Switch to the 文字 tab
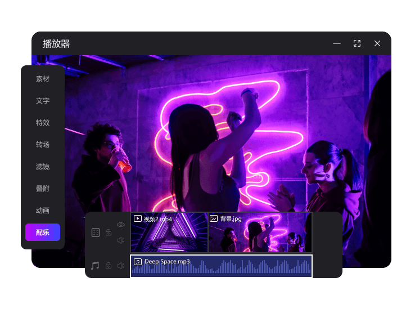The width and height of the screenshot is (406, 322). click(43, 101)
